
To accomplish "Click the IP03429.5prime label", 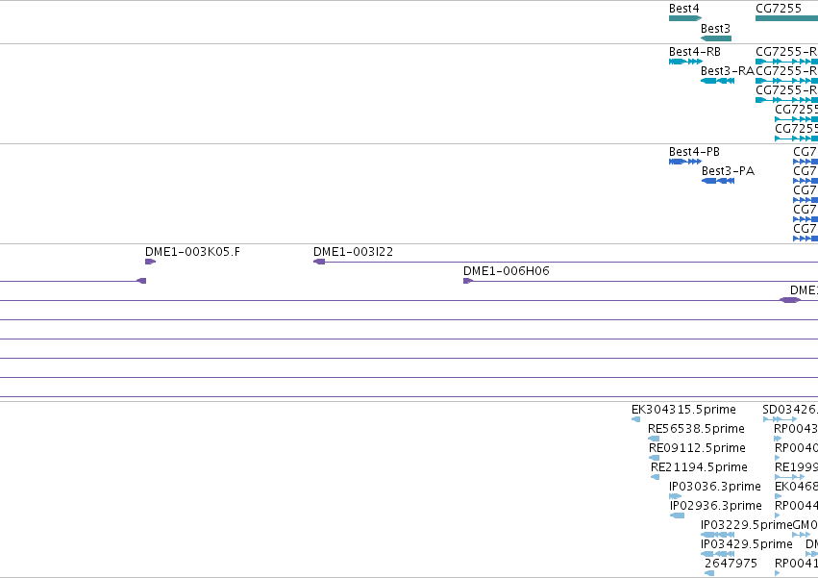I will [747, 544].
